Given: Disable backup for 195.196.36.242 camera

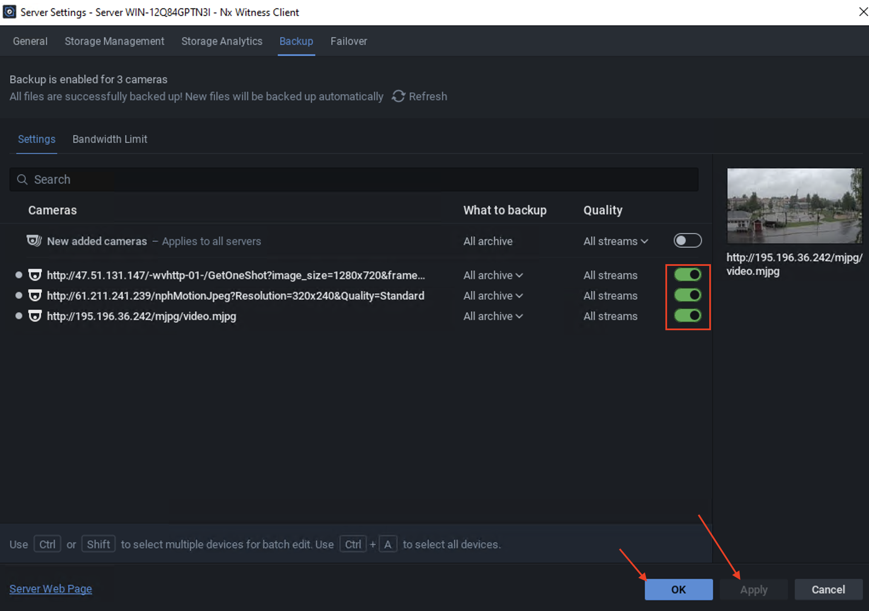Looking at the screenshot, I should click(x=687, y=316).
